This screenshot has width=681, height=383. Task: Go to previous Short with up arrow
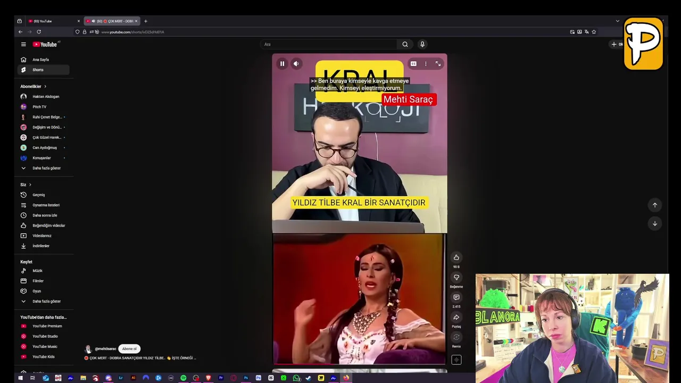(x=655, y=205)
